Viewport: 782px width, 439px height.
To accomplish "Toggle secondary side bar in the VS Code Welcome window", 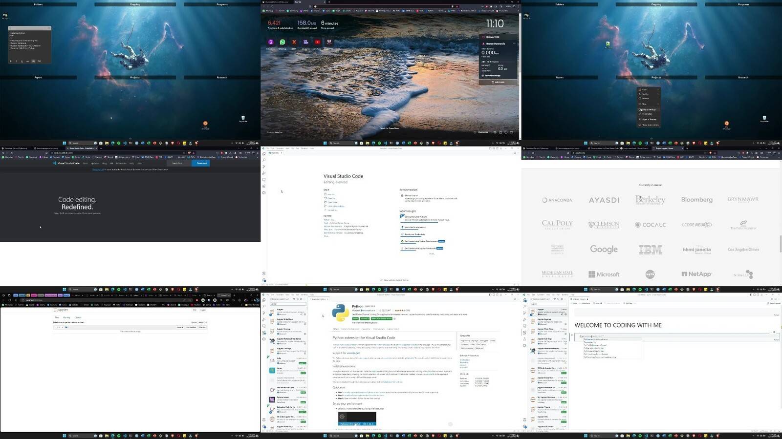I will tap(498, 148).
